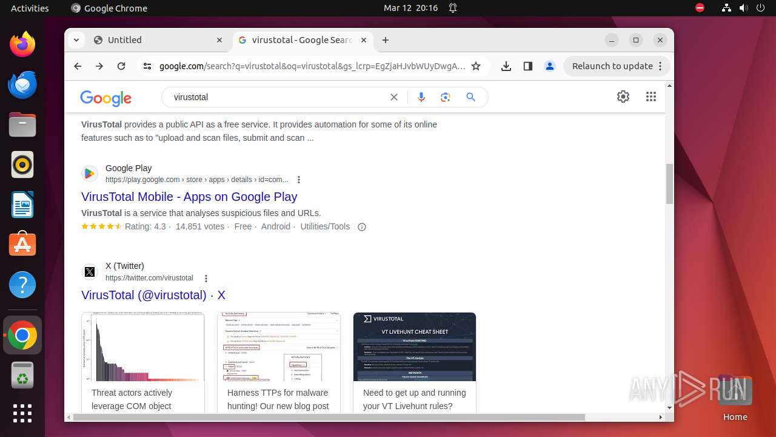Open the address bar URL
Viewport: 776px width, 437px height.
point(312,66)
